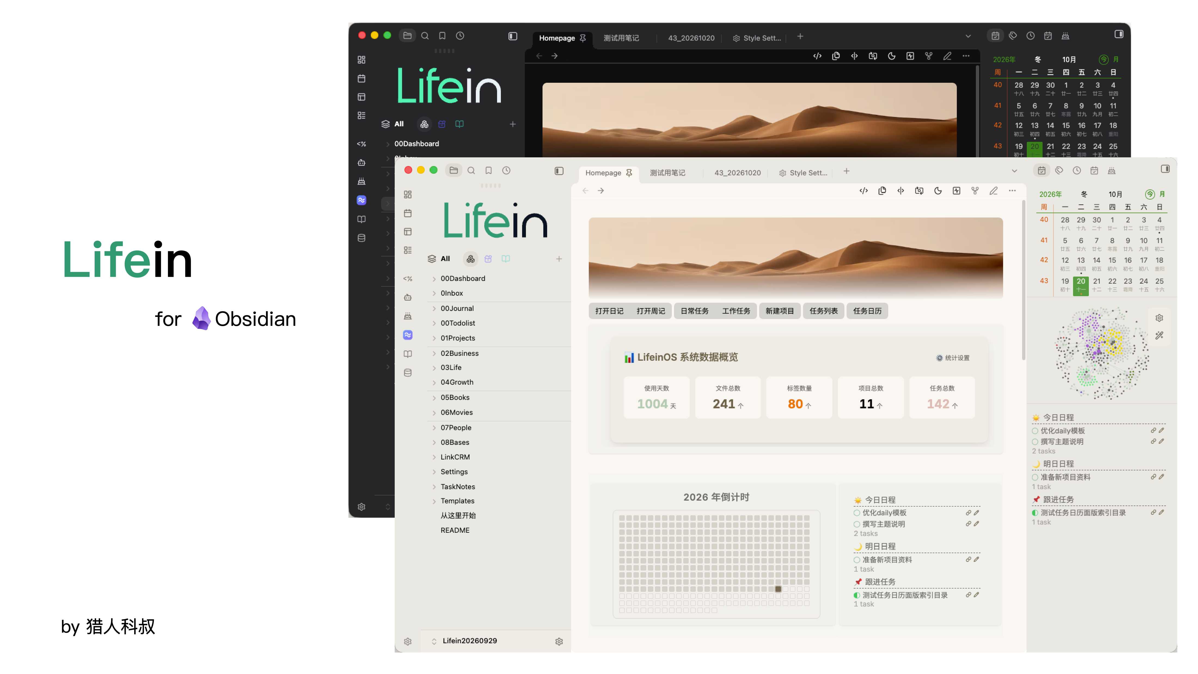The height and width of the screenshot is (674, 1198).
Task: Open the vault switcher chevron beside Lifein20260929
Action: coord(434,641)
